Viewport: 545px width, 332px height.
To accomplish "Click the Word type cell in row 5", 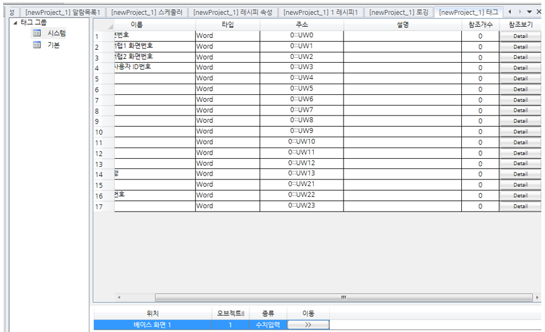I will [x=228, y=78].
